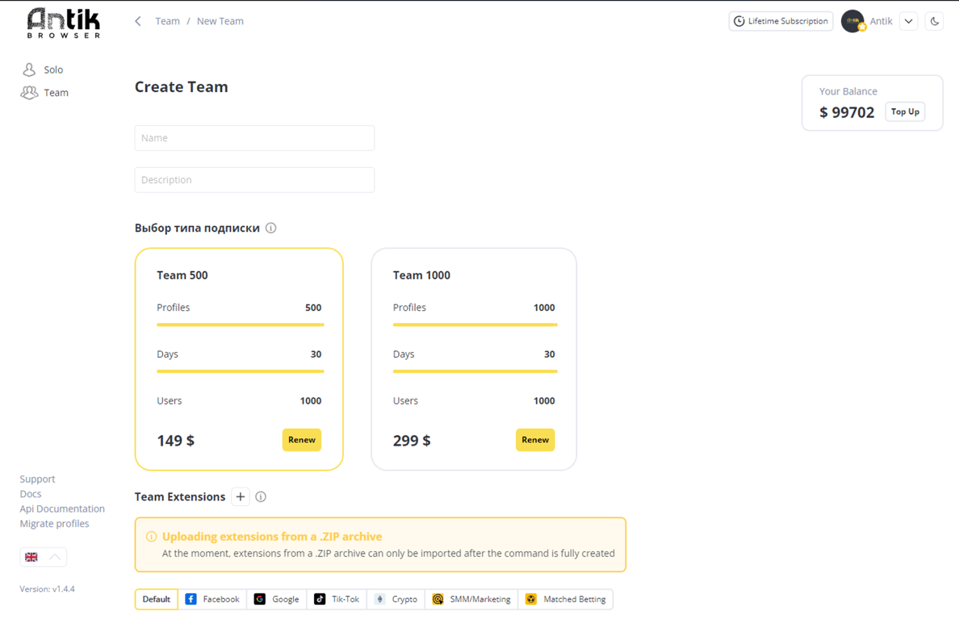The height and width of the screenshot is (620, 959).
Task: Click Team 500 Days progress bar
Action: pyautogui.click(x=241, y=371)
